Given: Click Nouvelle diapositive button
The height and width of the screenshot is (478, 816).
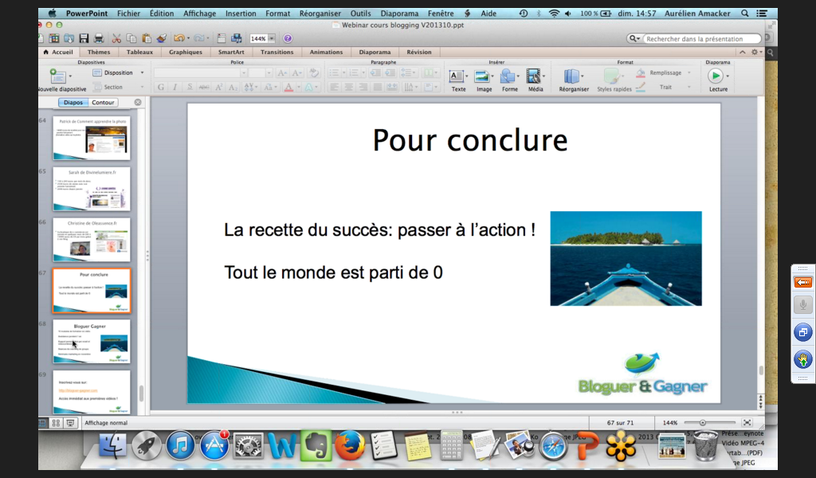Looking at the screenshot, I should tap(61, 78).
